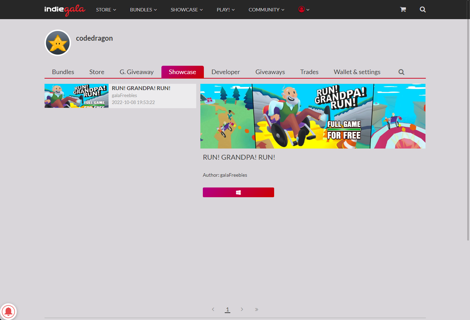The width and height of the screenshot is (470, 320).
Task: Go to previous page arrow
Action: pos(213,309)
